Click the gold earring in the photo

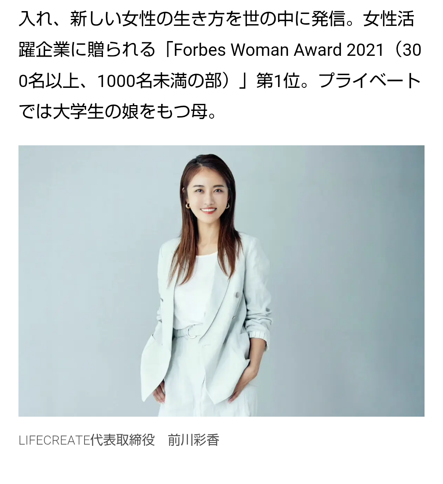(x=187, y=206)
